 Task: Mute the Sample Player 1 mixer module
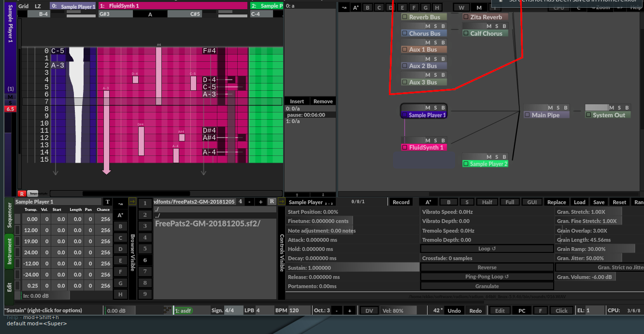(x=427, y=108)
